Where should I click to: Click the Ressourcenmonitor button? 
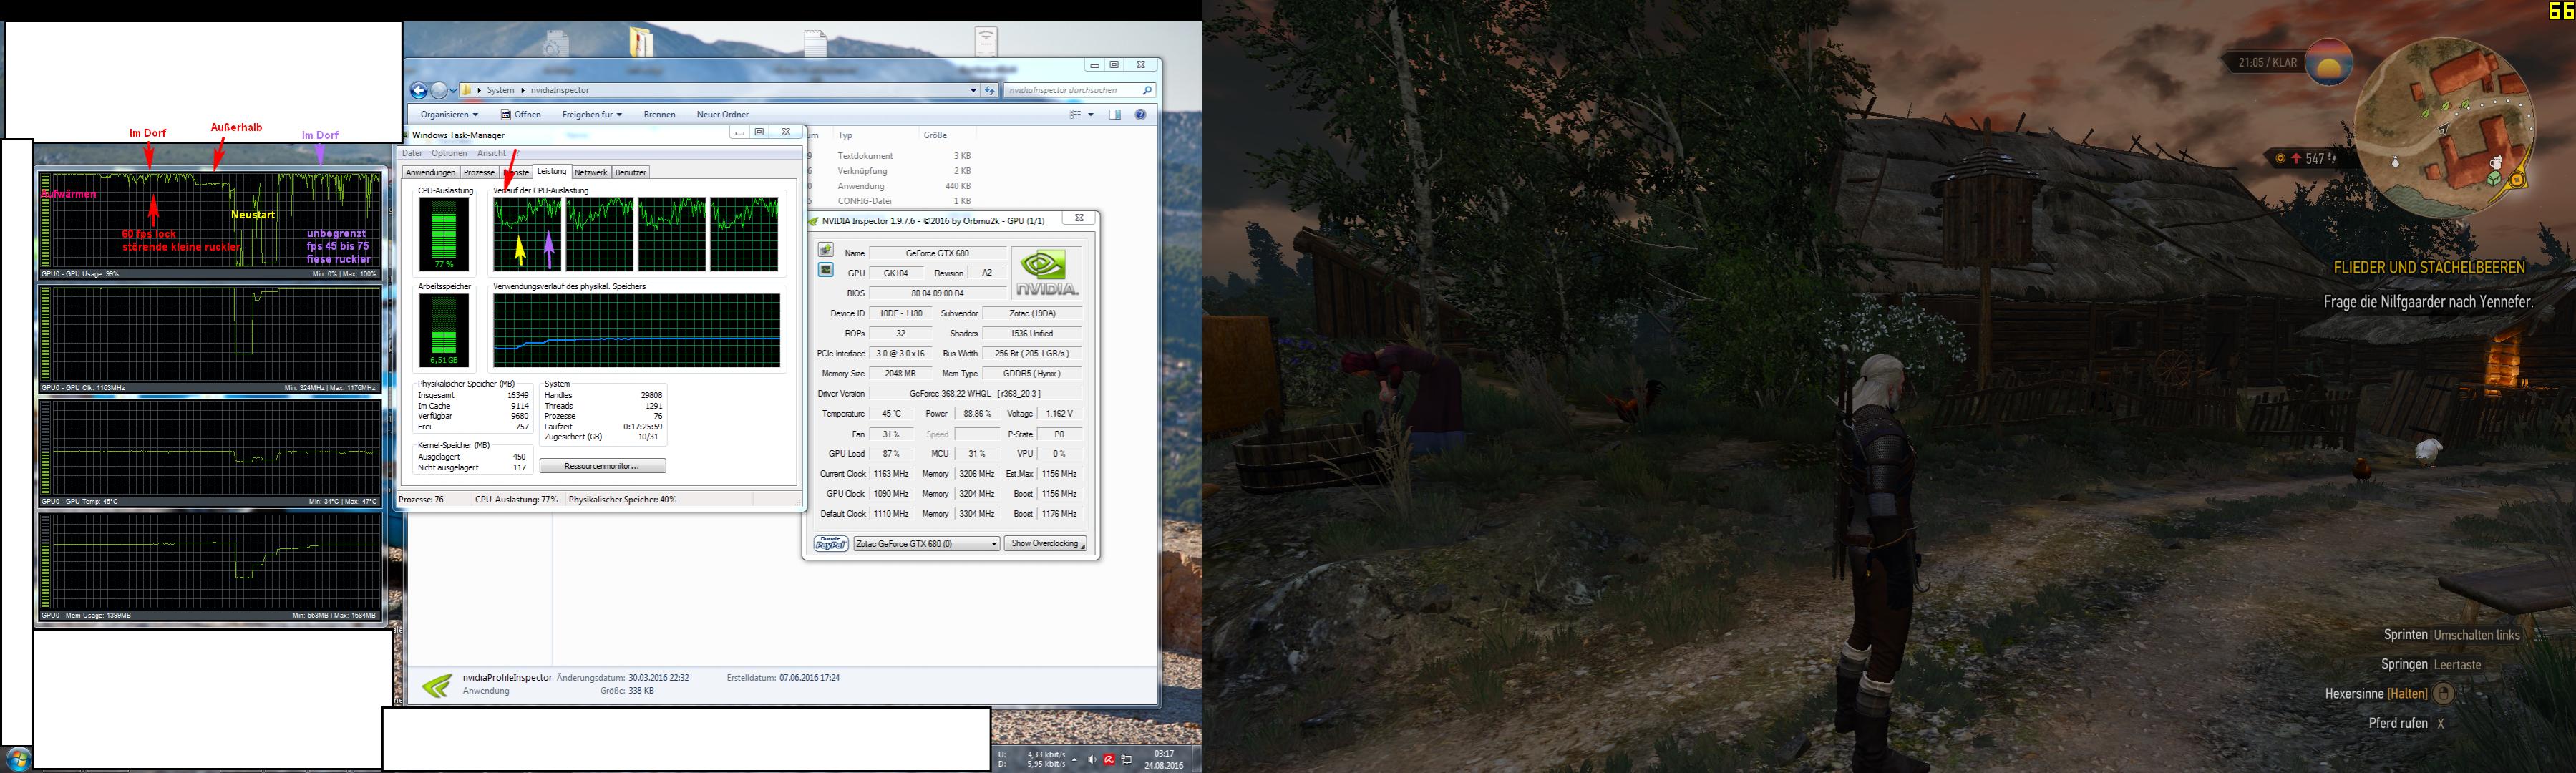(x=602, y=466)
